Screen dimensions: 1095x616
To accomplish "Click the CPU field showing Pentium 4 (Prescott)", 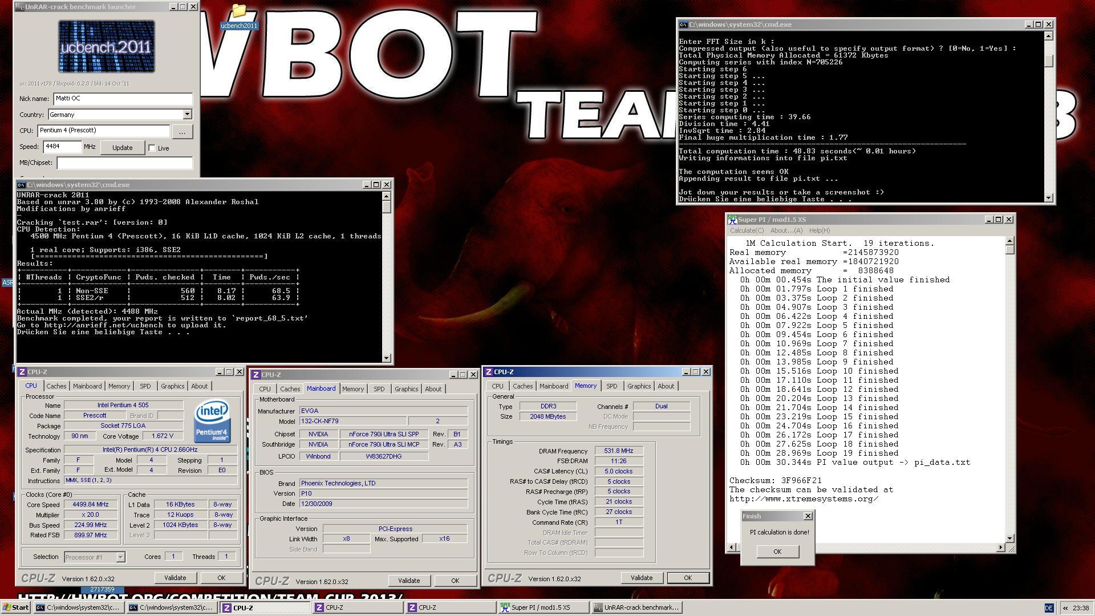I will [104, 131].
